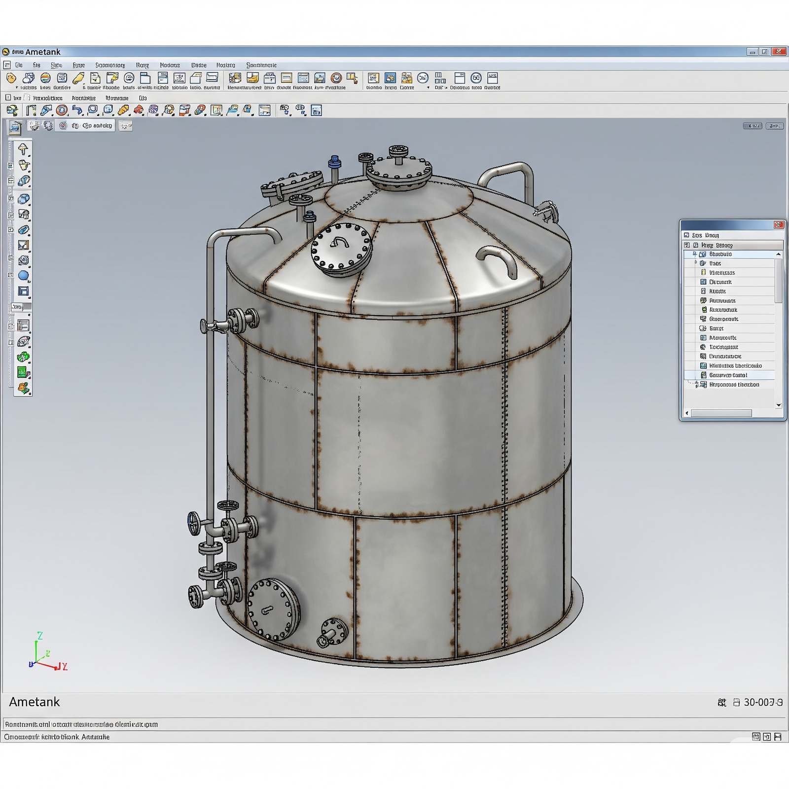
Task: Click the blue undo arrow toolbar icon
Action: (77, 110)
